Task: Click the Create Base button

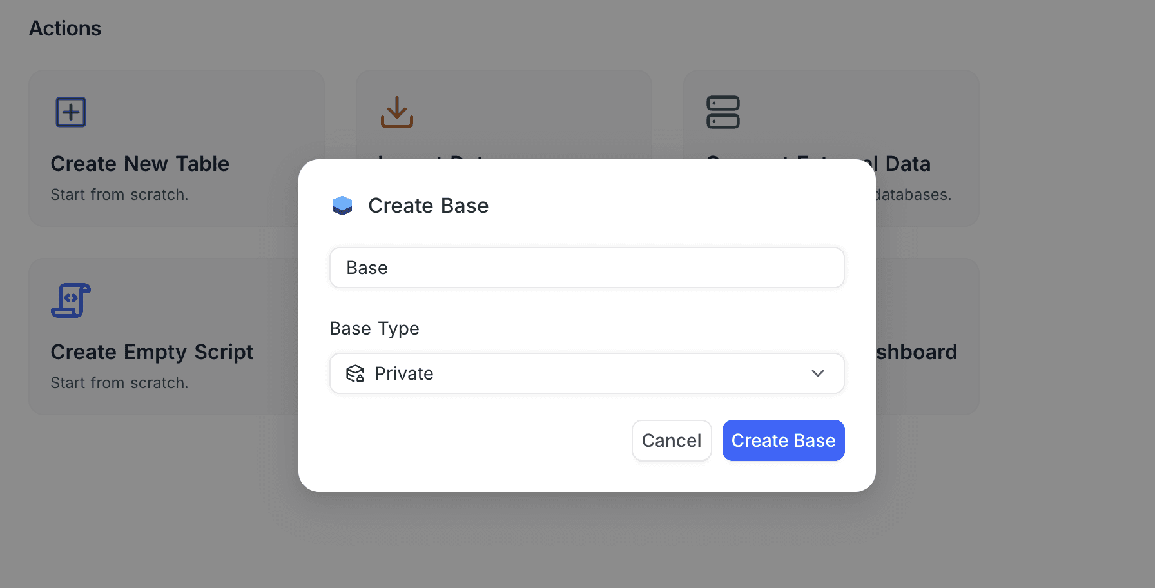Action: (783, 440)
